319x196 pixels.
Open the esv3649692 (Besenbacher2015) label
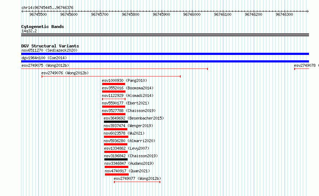coord(134,118)
